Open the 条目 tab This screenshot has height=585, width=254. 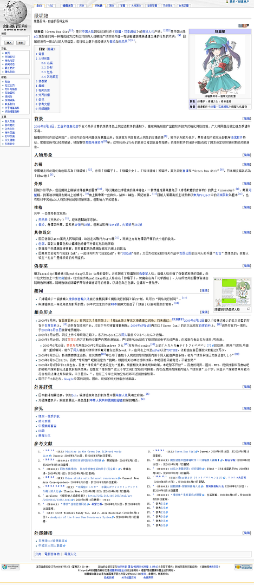[39, 6]
